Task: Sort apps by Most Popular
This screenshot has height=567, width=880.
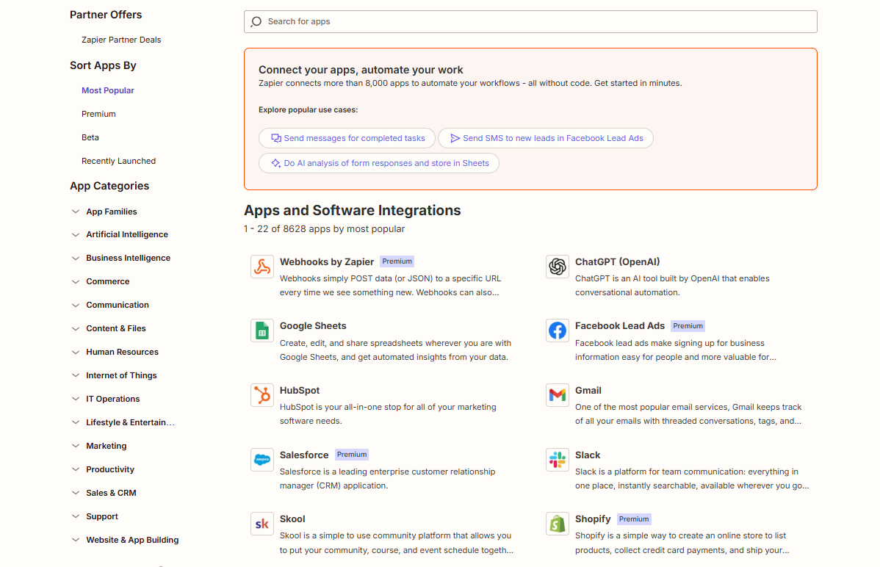Action: [x=108, y=90]
